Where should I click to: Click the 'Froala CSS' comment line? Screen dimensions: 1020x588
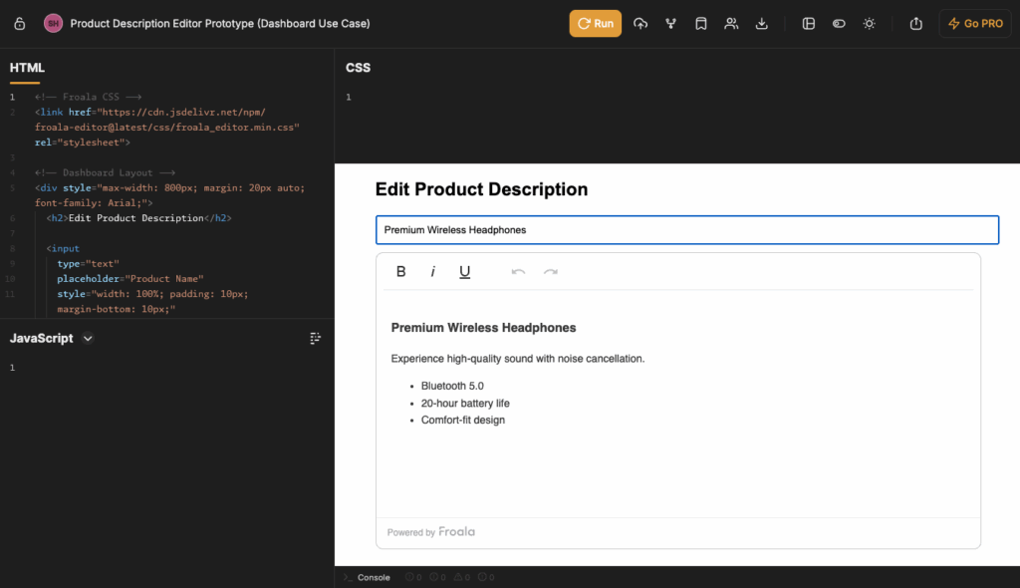tap(89, 97)
